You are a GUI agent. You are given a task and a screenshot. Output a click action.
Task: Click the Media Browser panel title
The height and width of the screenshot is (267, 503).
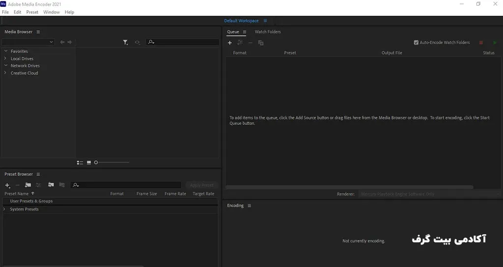[x=18, y=32]
